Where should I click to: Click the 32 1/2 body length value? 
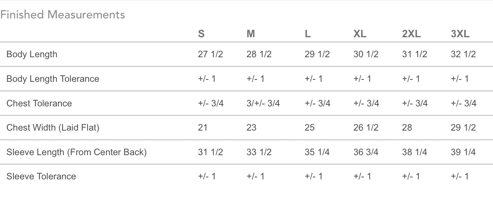pyautogui.click(x=463, y=54)
